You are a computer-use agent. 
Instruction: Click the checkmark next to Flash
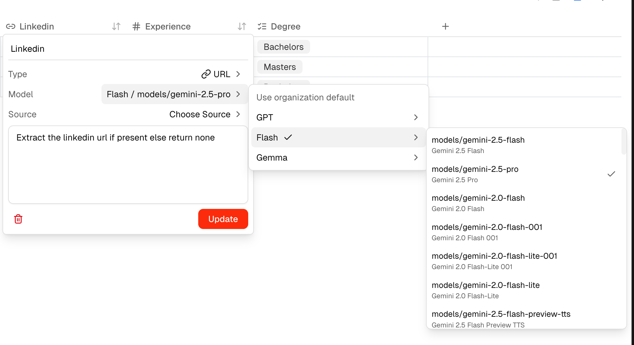(288, 137)
